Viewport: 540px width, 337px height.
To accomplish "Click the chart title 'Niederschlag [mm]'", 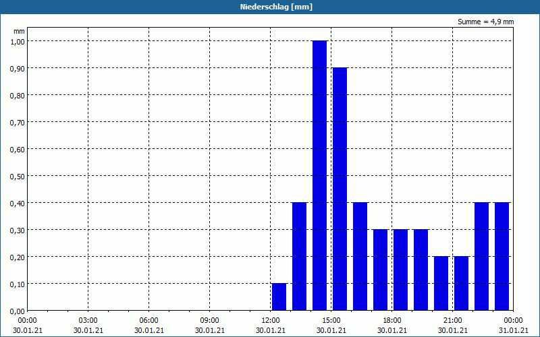I will (276, 7).
